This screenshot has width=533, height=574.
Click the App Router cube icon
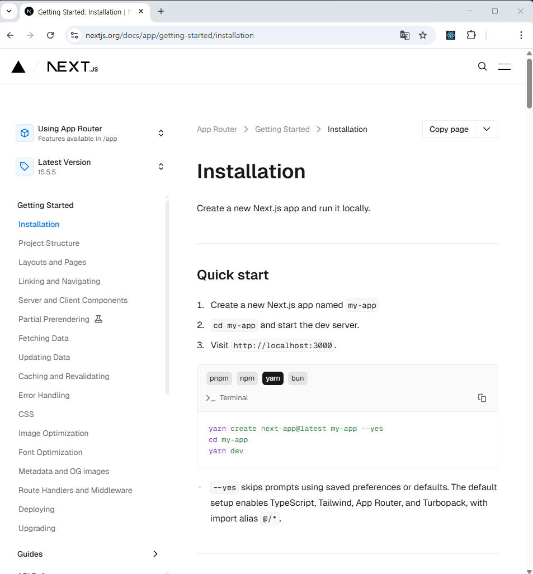click(x=25, y=133)
